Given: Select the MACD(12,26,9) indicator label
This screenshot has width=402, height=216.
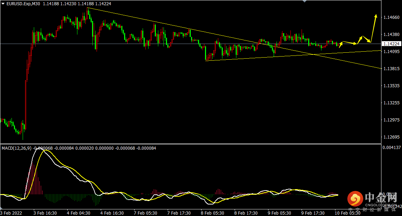Looking at the screenshot, I should click(x=17, y=148).
